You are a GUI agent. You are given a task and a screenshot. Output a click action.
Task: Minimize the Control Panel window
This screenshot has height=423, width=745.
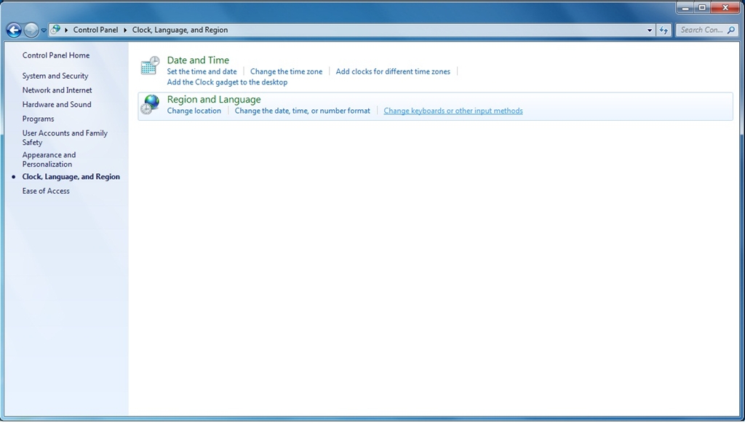click(x=685, y=7)
